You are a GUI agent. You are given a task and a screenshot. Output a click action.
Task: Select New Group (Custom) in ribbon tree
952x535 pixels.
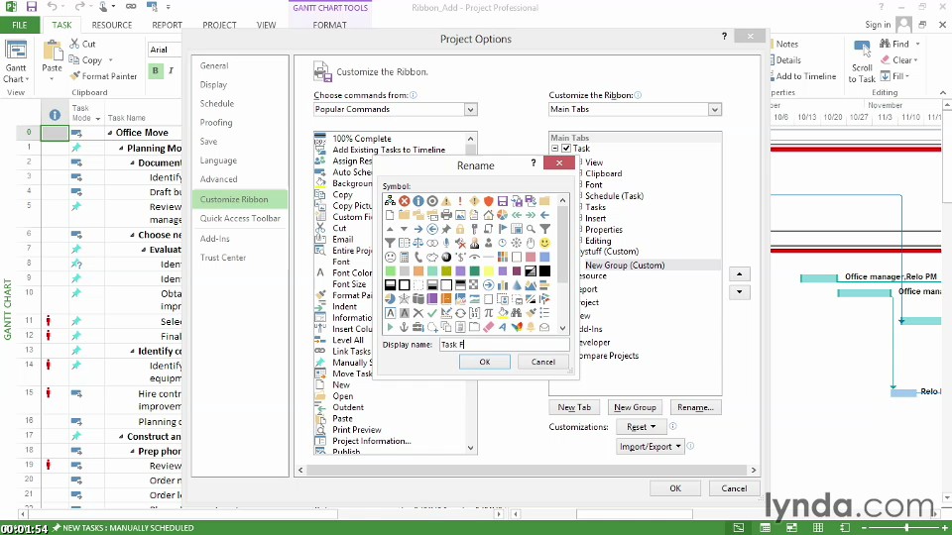[625, 266]
